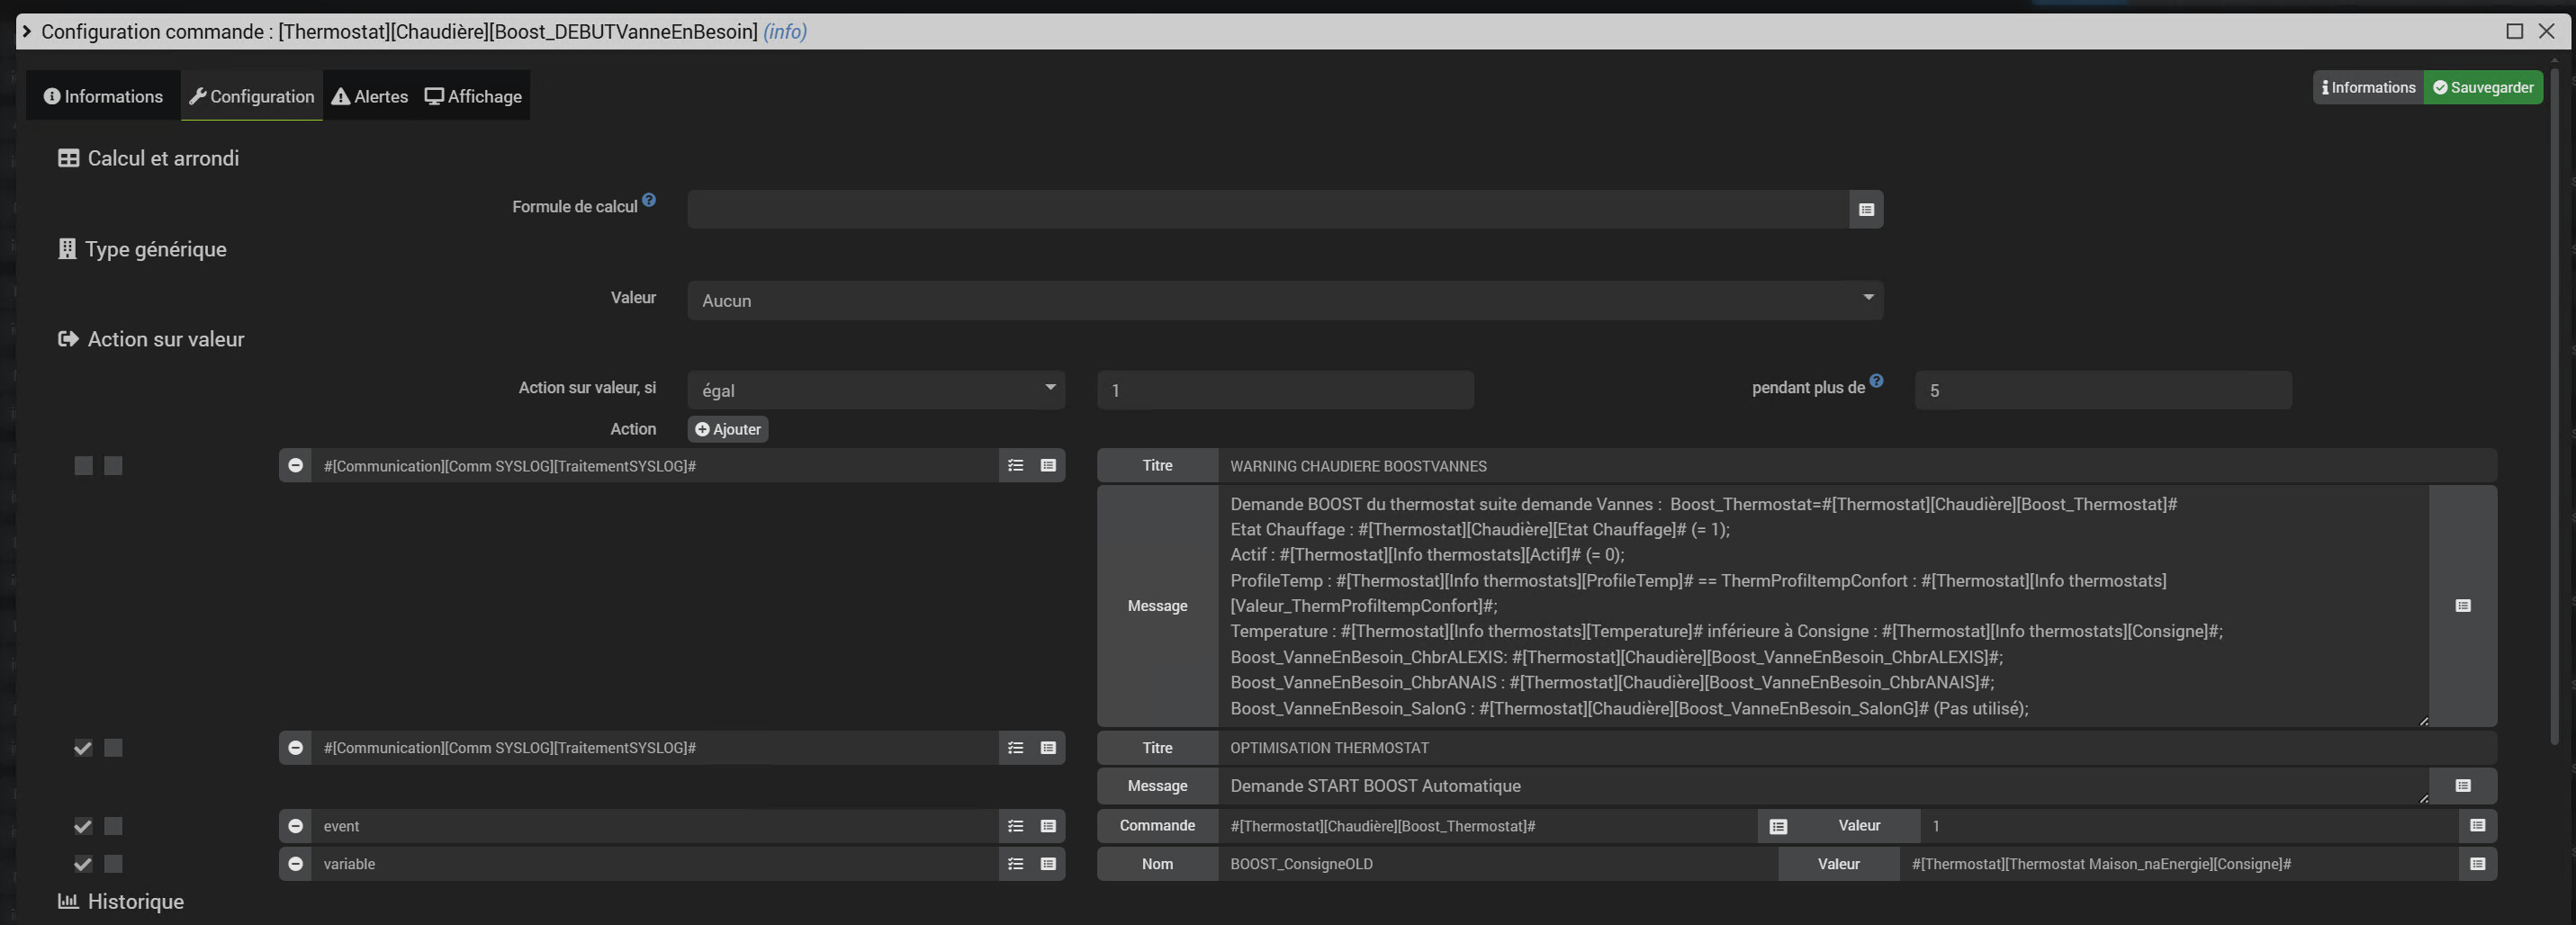Click the command picker beside Boost_Thermostat commande field
Viewport: 2576px width, 925px height.
click(1777, 826)
